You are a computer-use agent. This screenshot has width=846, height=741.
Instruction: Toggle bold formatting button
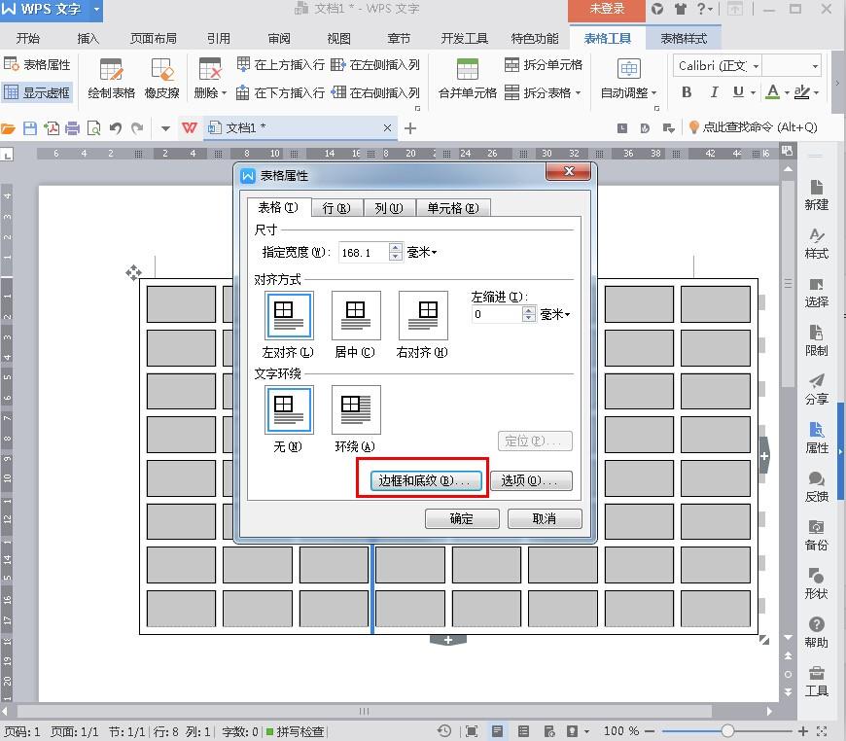[x=687, y=92]
